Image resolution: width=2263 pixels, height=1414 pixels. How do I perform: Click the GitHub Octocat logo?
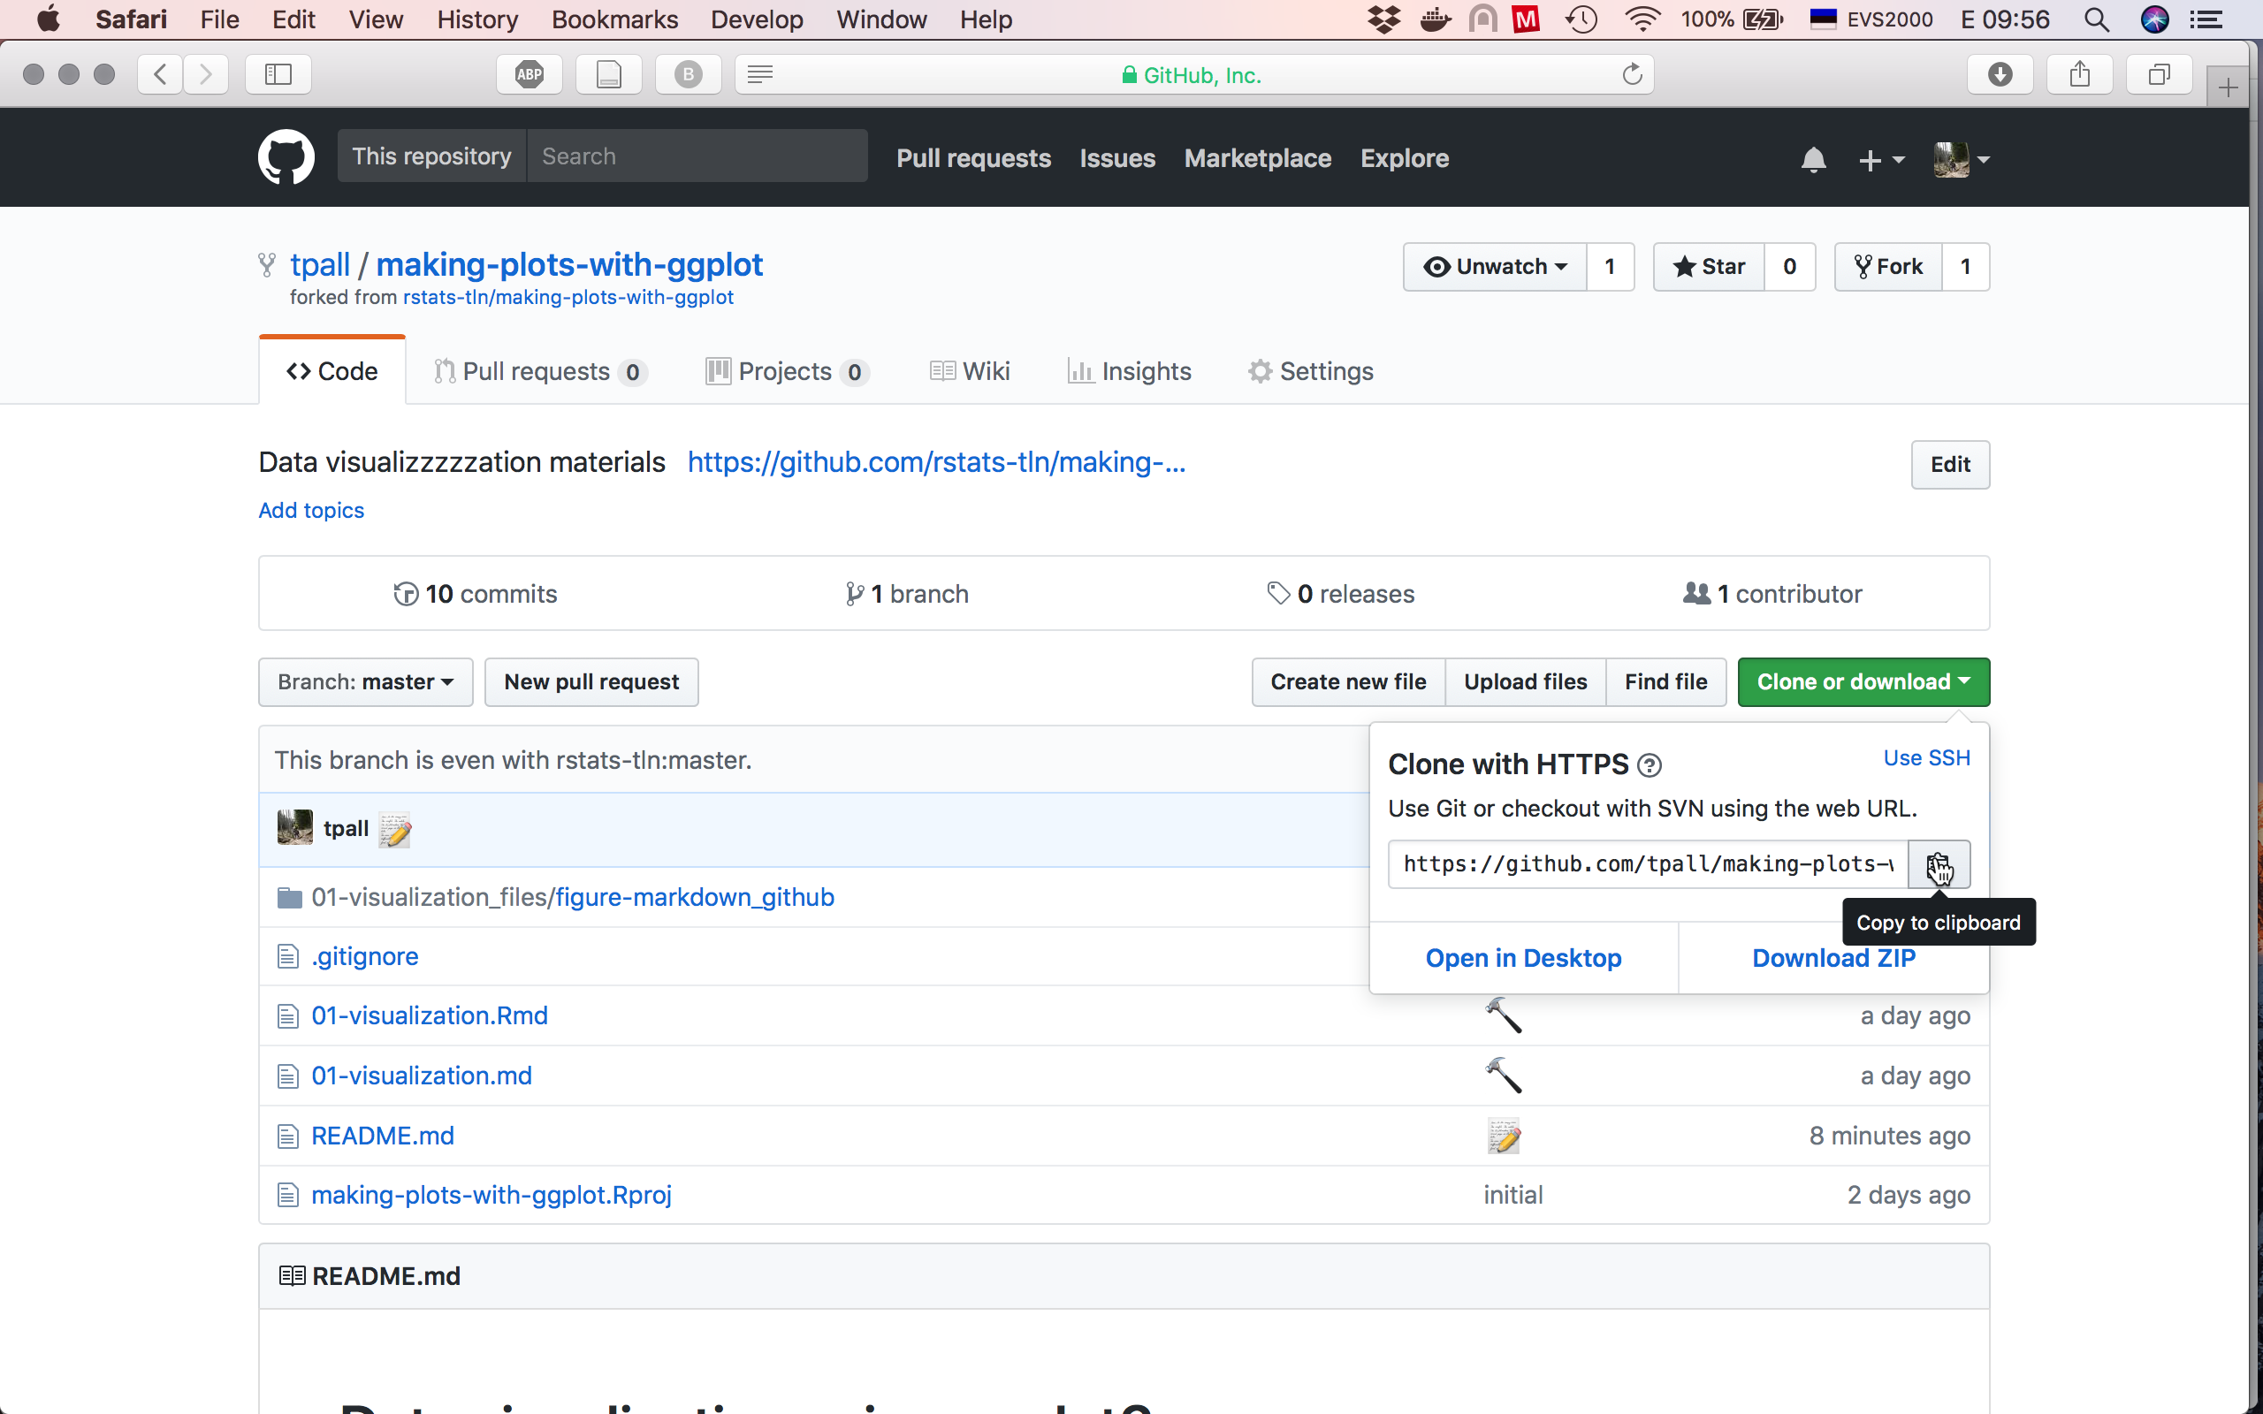click(x=286, y=157)
